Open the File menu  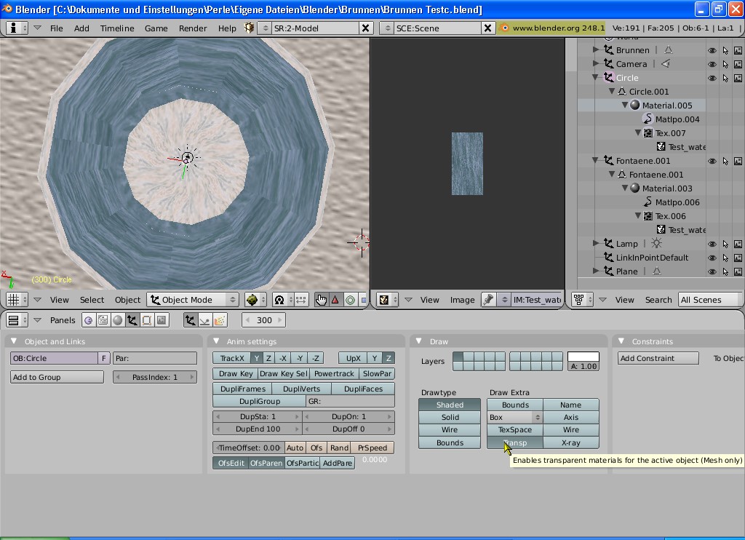57,28
